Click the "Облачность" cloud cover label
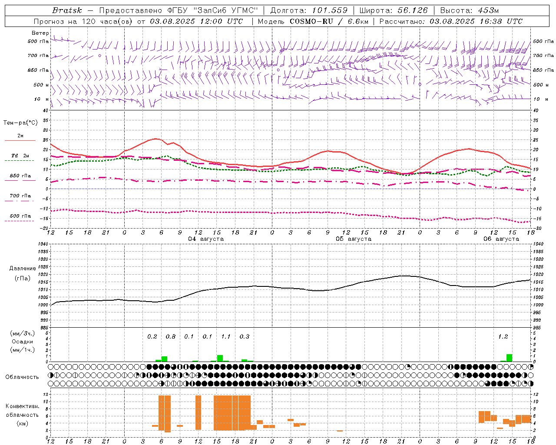This screenshot has height=445, width=556. 22,377
